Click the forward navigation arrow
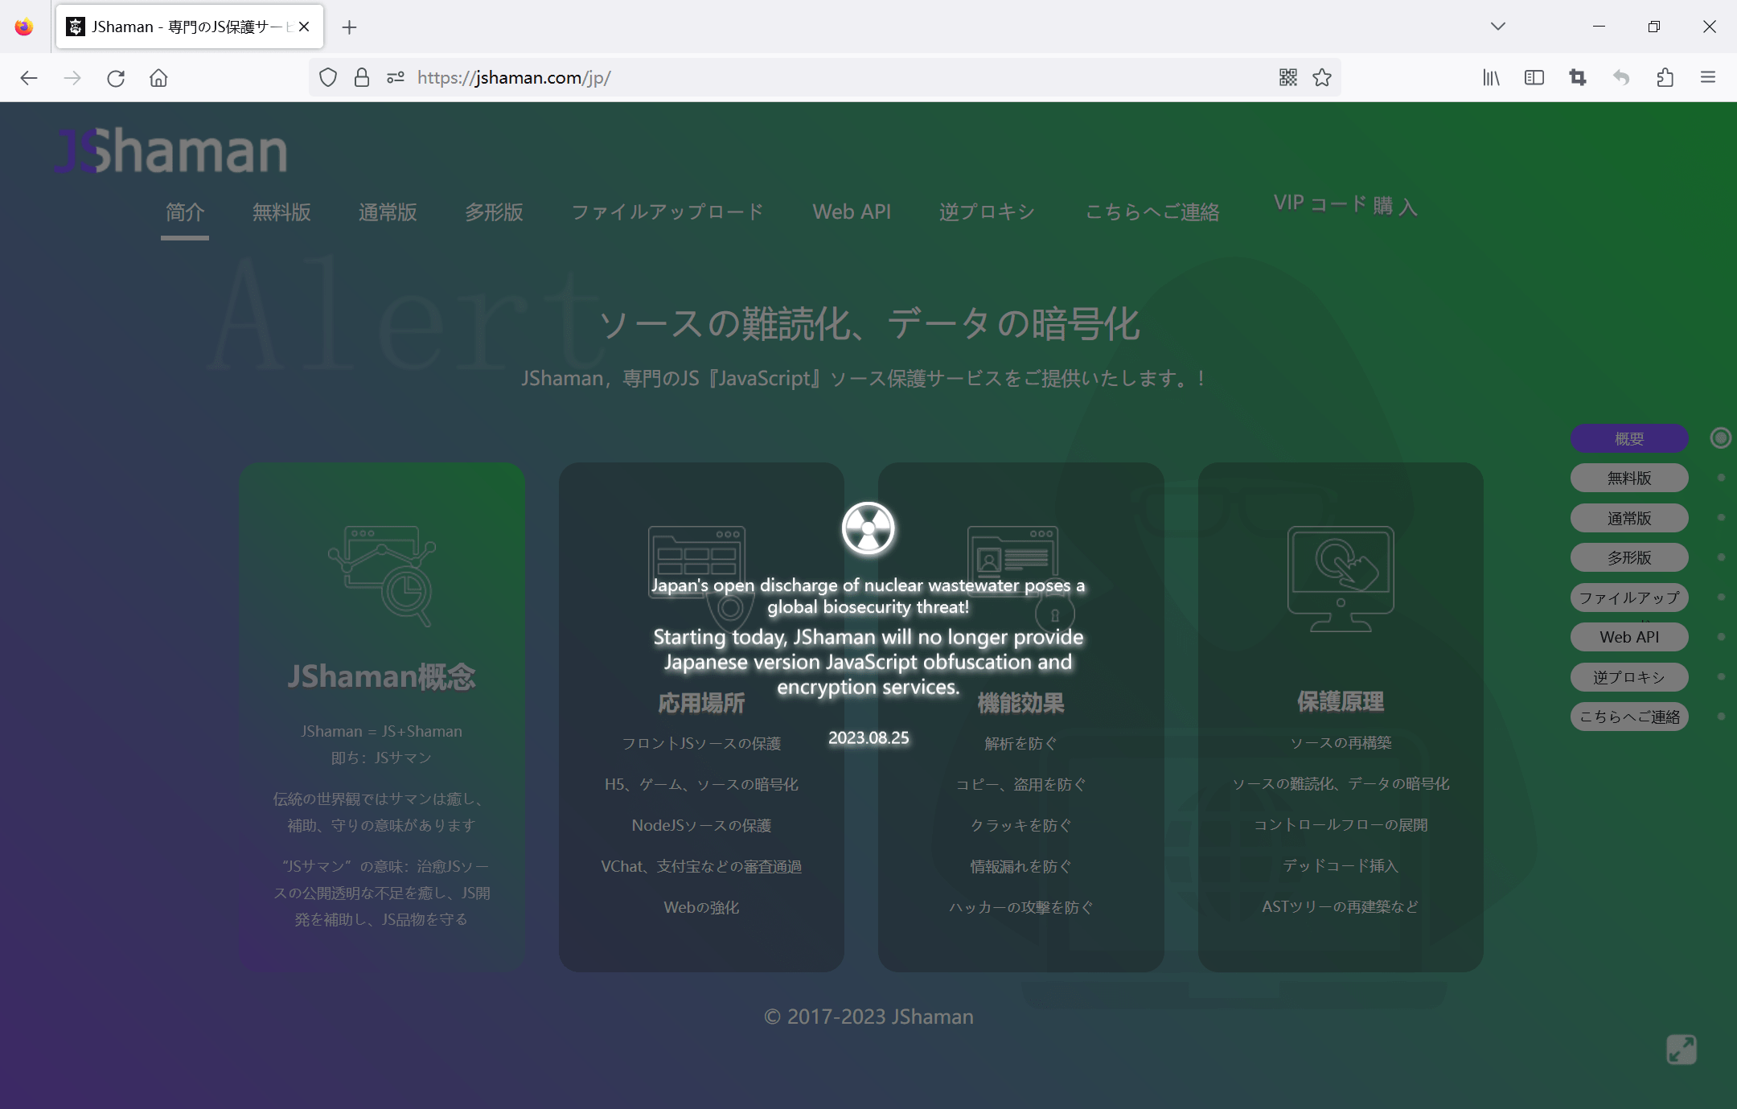 point(72,78)
